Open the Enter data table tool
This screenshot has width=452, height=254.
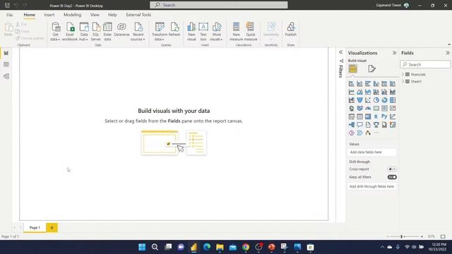point(107,32)
